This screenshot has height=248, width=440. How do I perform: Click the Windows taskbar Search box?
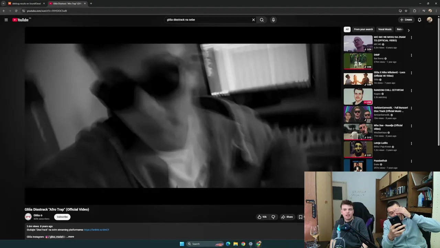coord(205,244)
